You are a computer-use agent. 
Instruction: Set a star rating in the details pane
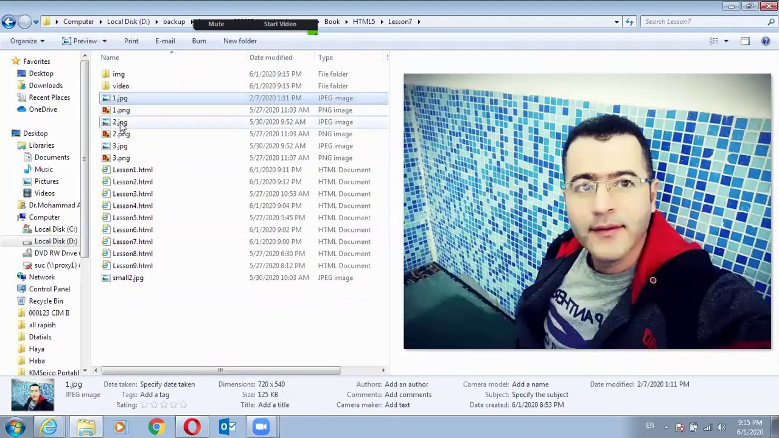pyautogui.click(x=164, y=405)
